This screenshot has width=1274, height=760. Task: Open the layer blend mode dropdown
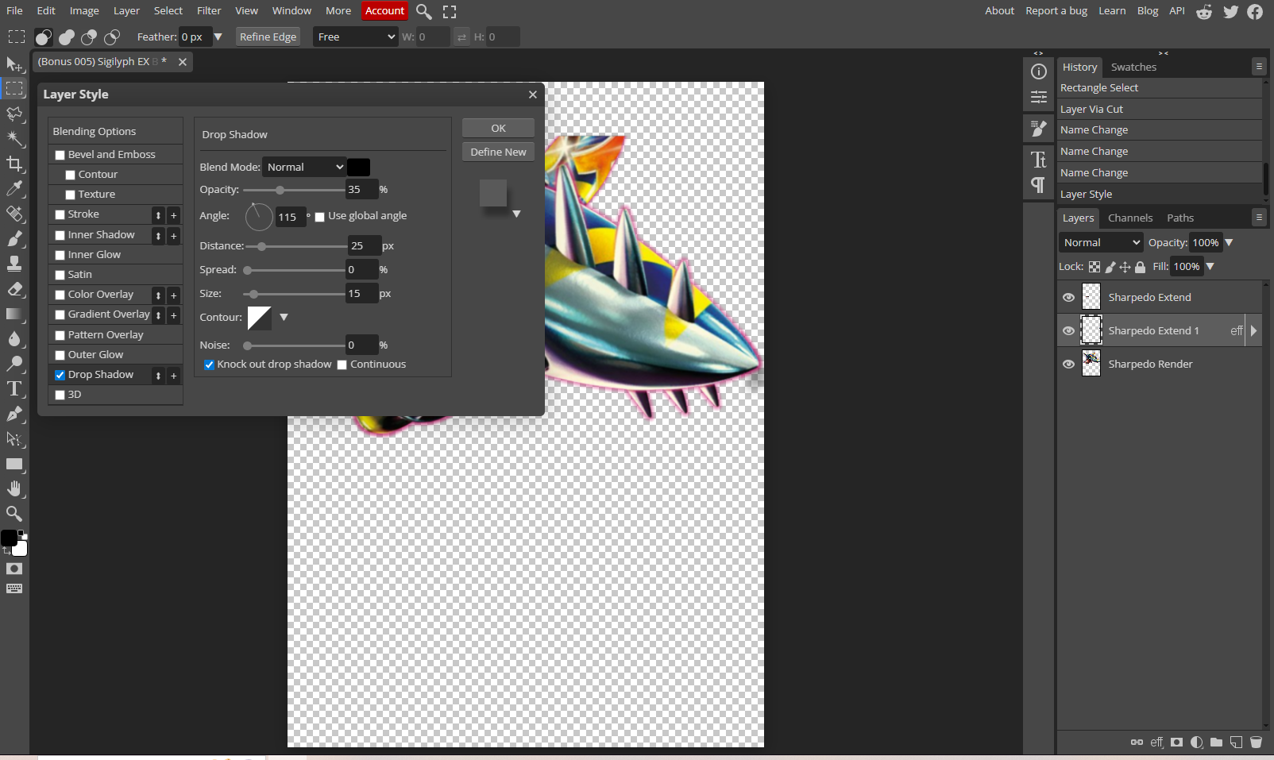point(1101,242)
